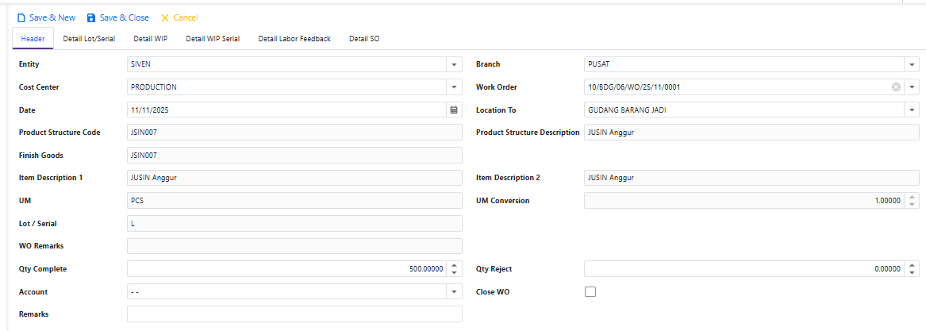Click the Finish Goods field JSIN007
This screenshot has width=926, height=331.
coord(294,155)
